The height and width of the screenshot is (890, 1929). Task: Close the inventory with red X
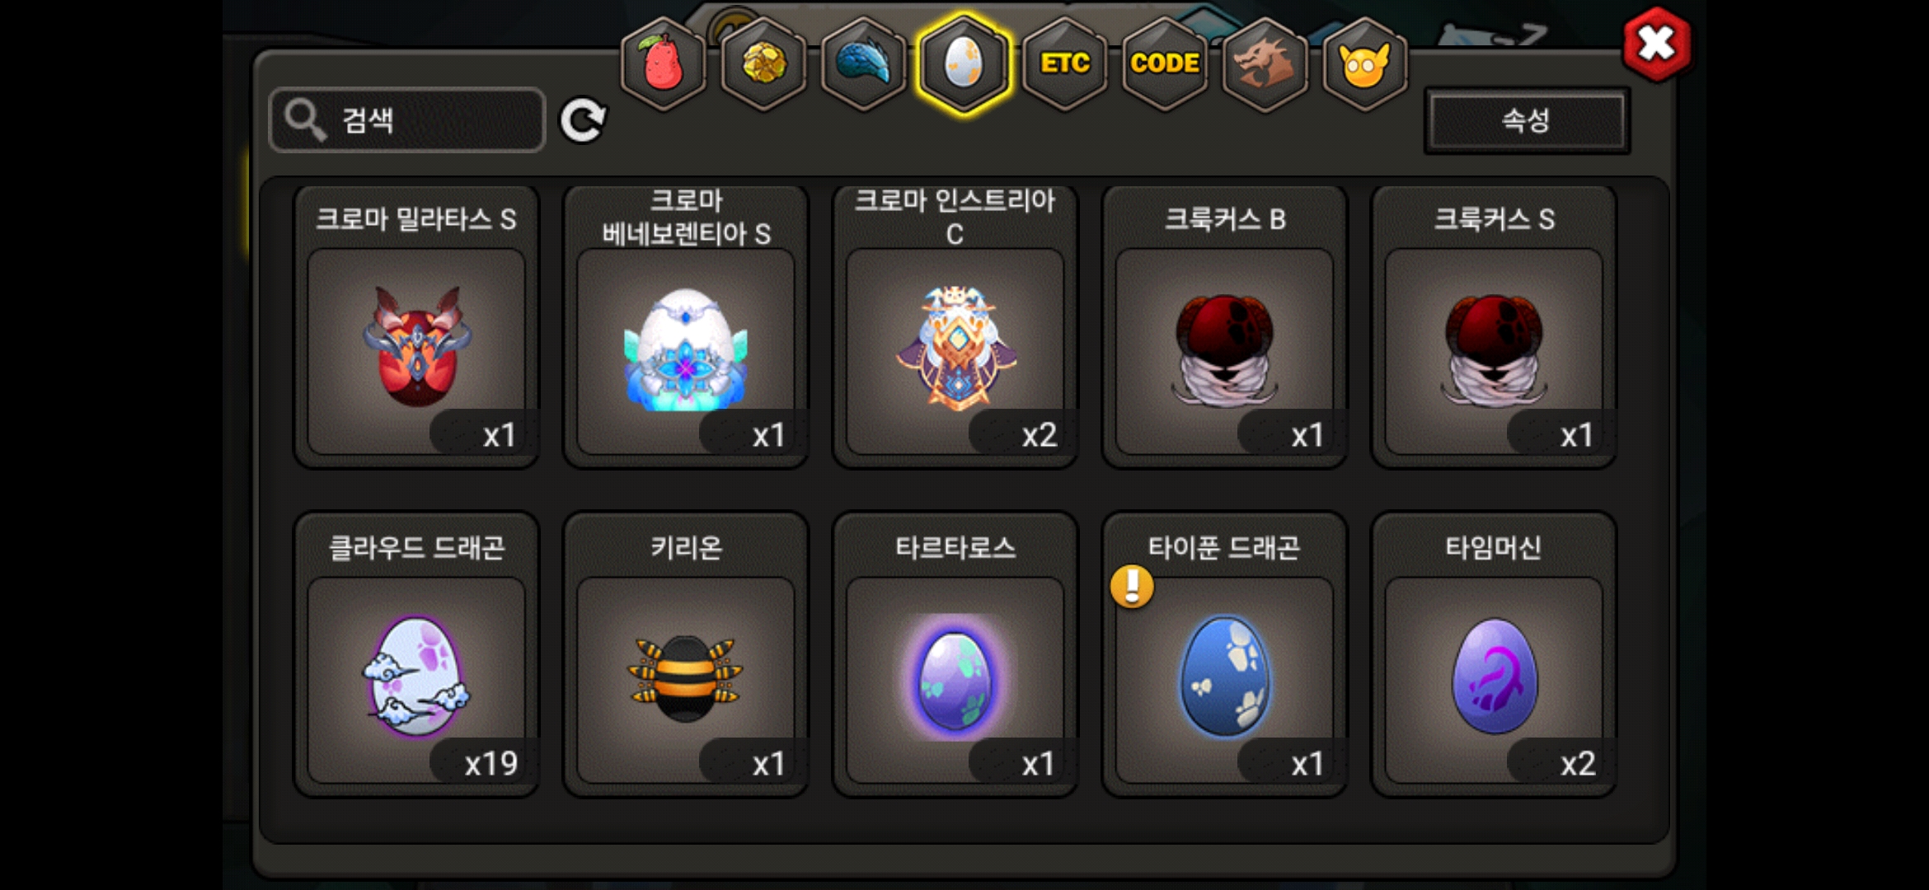(1656, 44)
